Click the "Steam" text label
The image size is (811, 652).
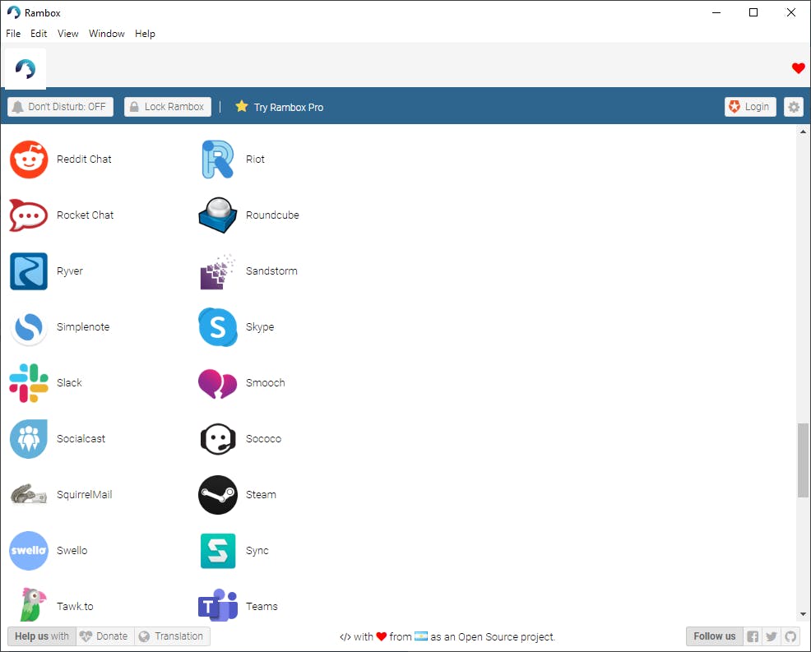[261, 495]
